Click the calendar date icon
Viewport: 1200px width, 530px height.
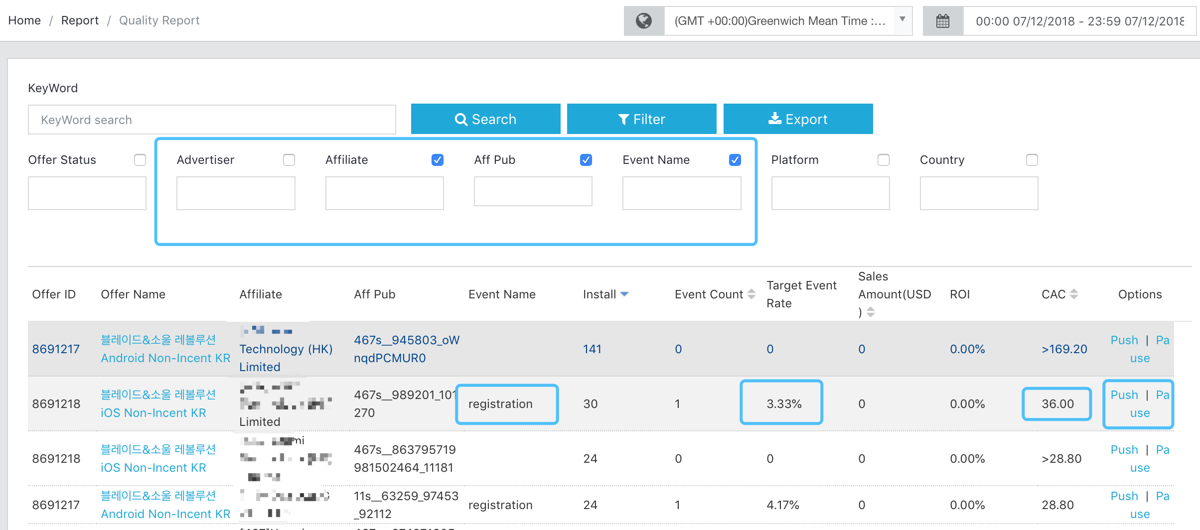[x=943, y=21]
